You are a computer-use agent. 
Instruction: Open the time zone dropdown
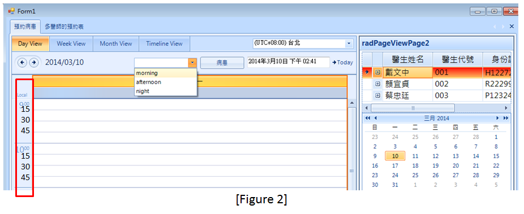[349, 43]
